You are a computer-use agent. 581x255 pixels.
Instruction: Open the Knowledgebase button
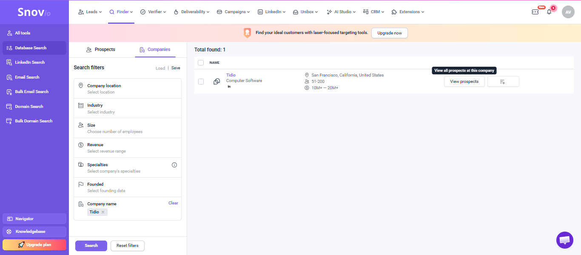point(34,232)
